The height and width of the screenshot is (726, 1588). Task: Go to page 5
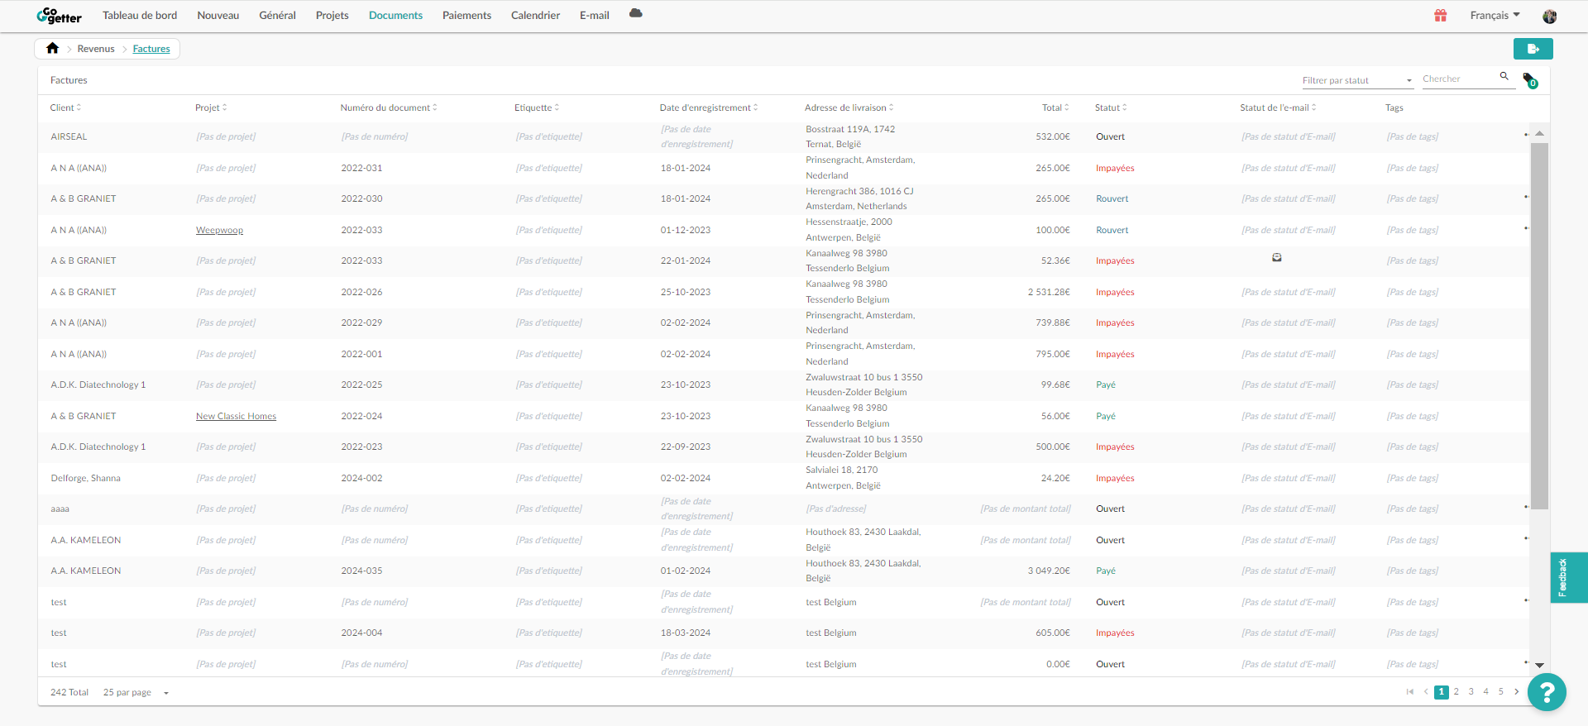[x=1501, y=692]
